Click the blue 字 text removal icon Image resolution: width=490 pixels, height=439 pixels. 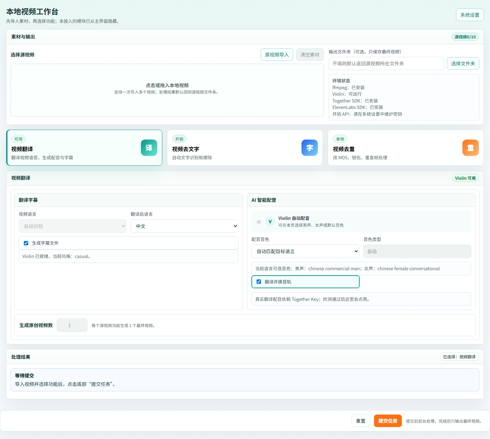tap(310, 148)
